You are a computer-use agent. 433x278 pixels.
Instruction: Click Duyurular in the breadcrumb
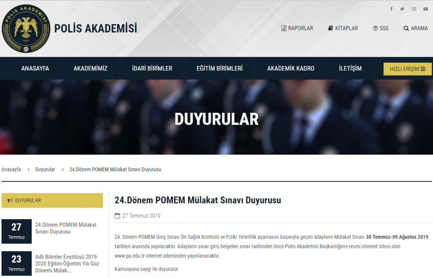(45, 169)
